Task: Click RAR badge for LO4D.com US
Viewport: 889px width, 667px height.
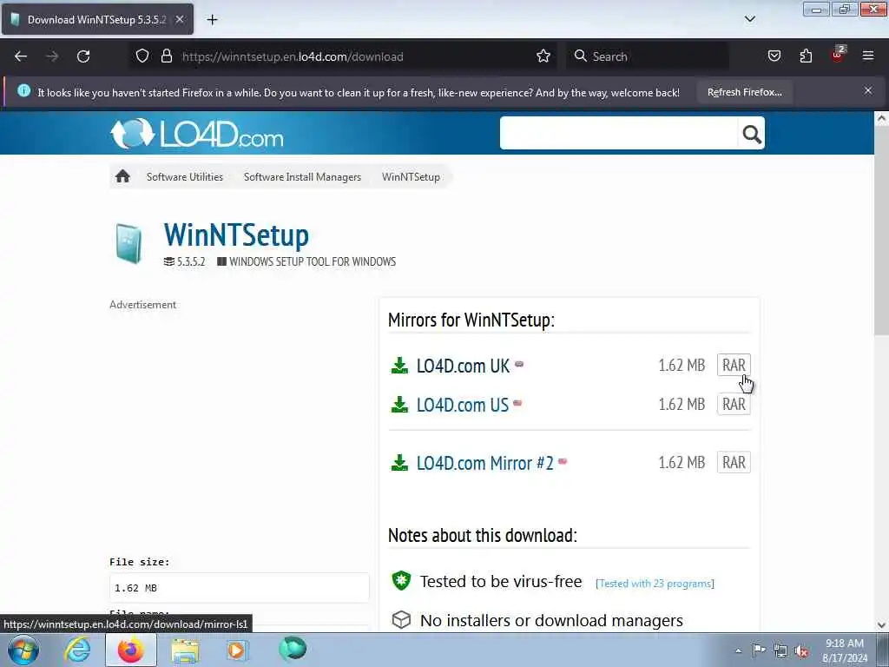Action: tap(734, 404)
